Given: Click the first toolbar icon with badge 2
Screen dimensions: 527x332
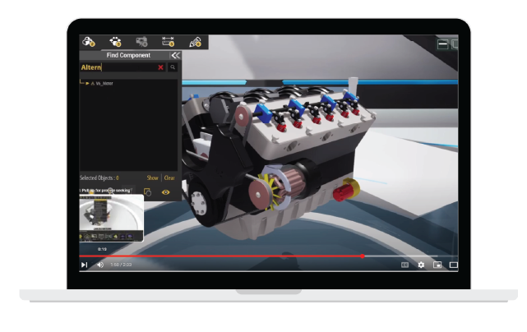Looking at the screenshot, I should (90, 41).
